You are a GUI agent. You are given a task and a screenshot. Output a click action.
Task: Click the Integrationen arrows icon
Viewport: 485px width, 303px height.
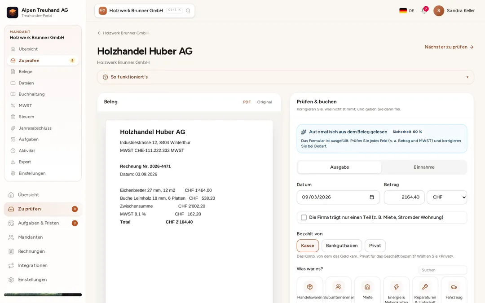point(11,265)
